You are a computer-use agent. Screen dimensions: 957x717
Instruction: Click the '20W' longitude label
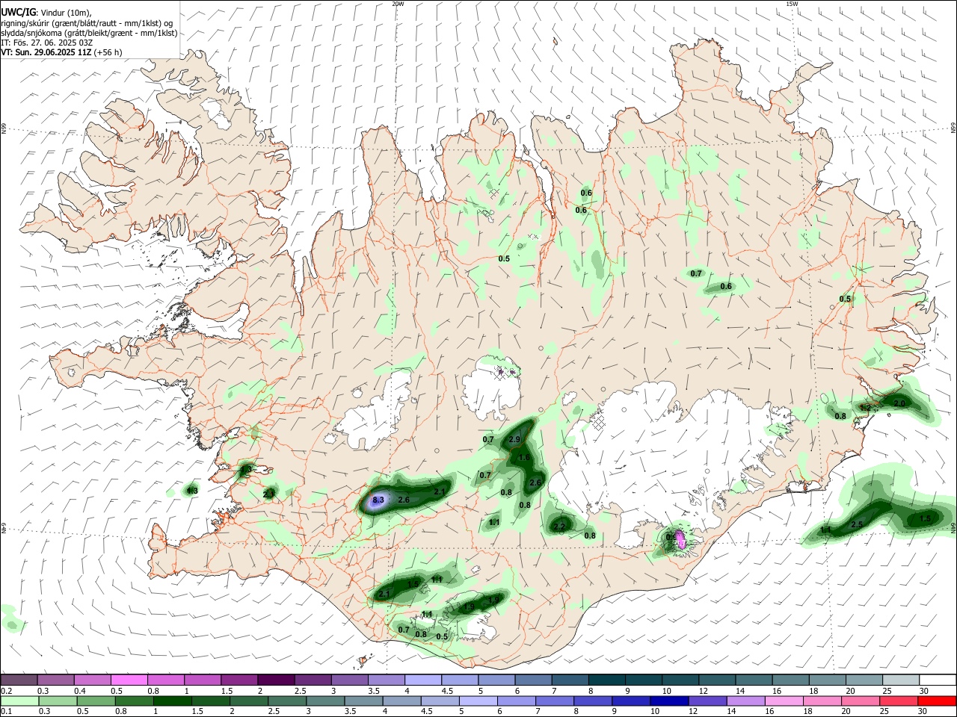coord(398,4)
